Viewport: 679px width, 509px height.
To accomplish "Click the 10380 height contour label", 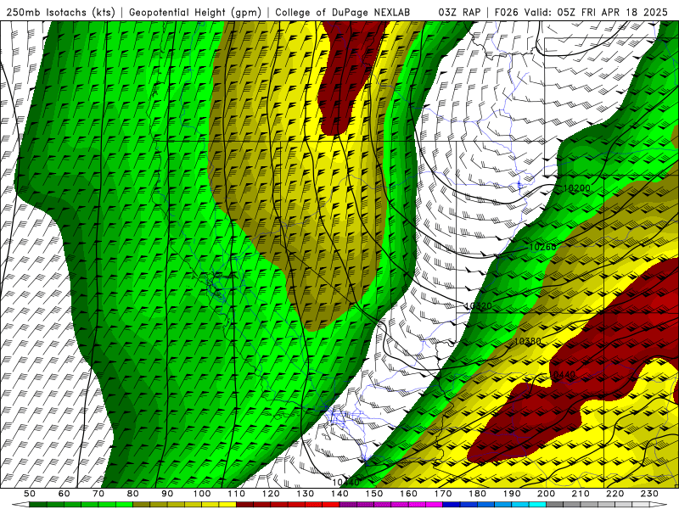I will point(527,341).
